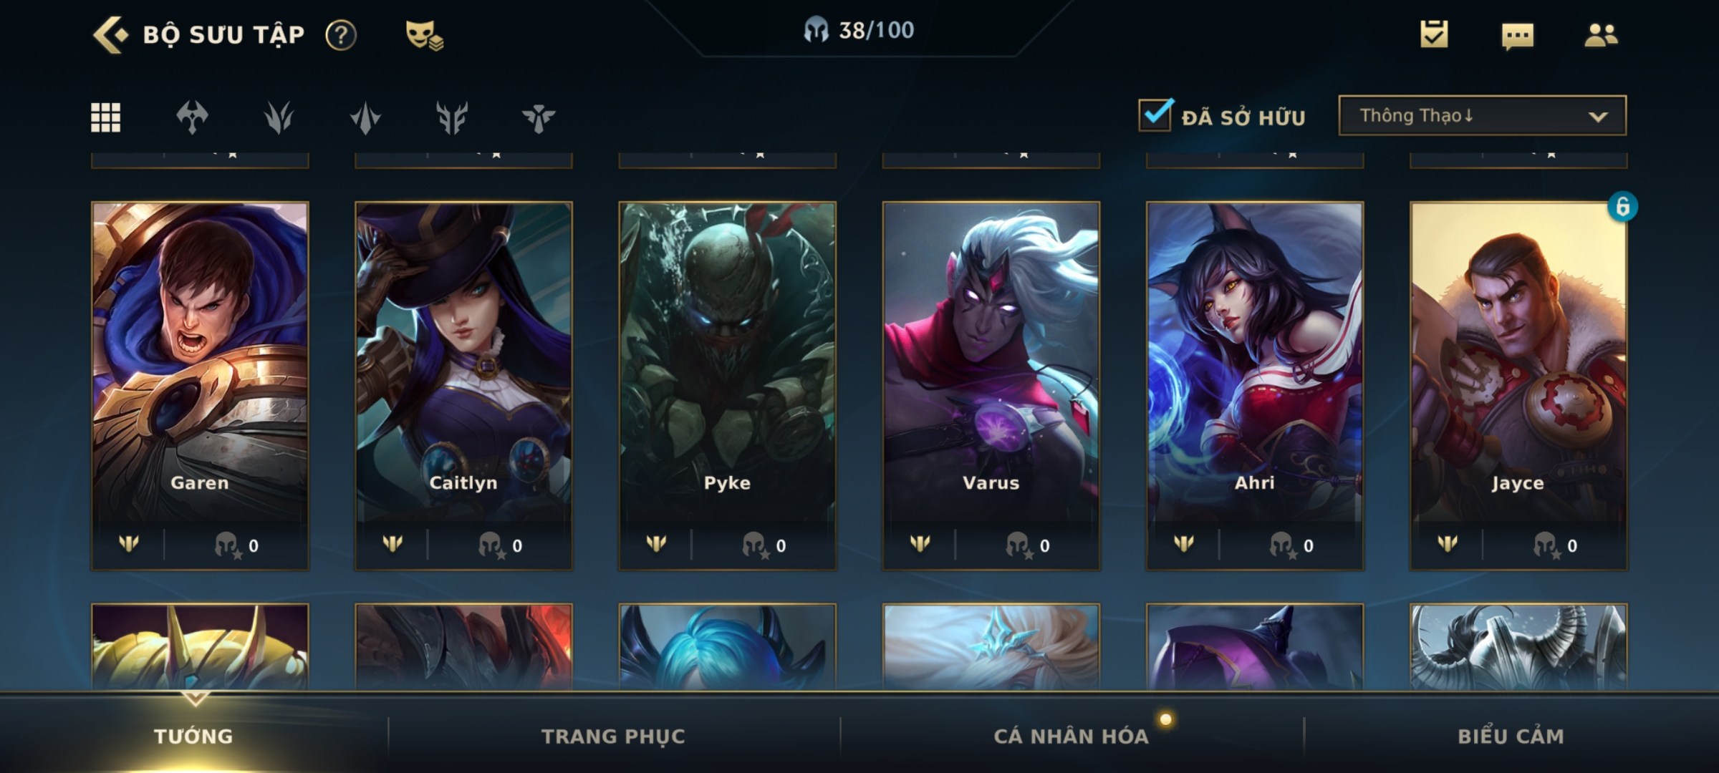Open the masks and coins icon

pos(424,34)
